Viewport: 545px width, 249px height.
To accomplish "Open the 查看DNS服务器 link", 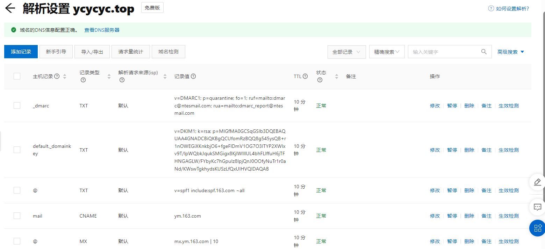I will click(101, 30).
